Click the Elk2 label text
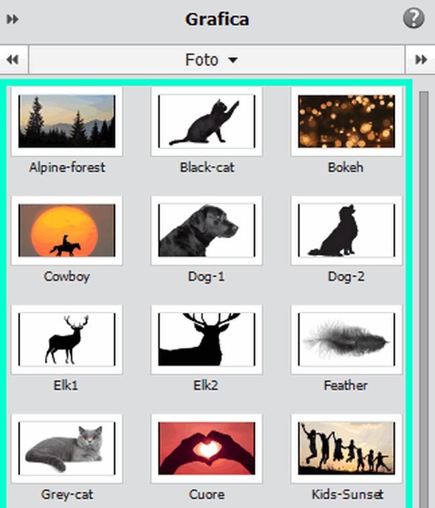Image resolution: width=435 pixels, height=508 pixels. [206, 386]
